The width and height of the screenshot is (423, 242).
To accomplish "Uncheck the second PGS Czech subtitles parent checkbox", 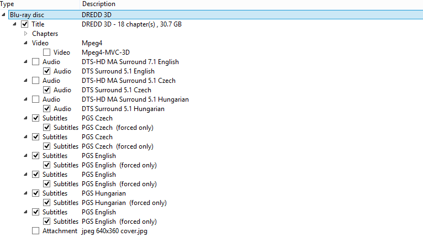I will coord(35,137).
